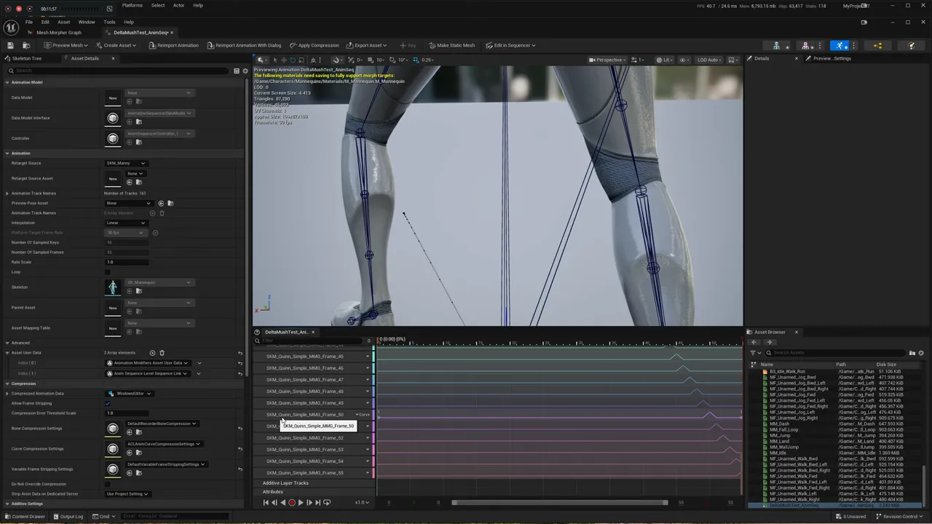Click the Record animation button
This screenshot has height=524, width=932.
pyautogui.click(x=292, y=502)
